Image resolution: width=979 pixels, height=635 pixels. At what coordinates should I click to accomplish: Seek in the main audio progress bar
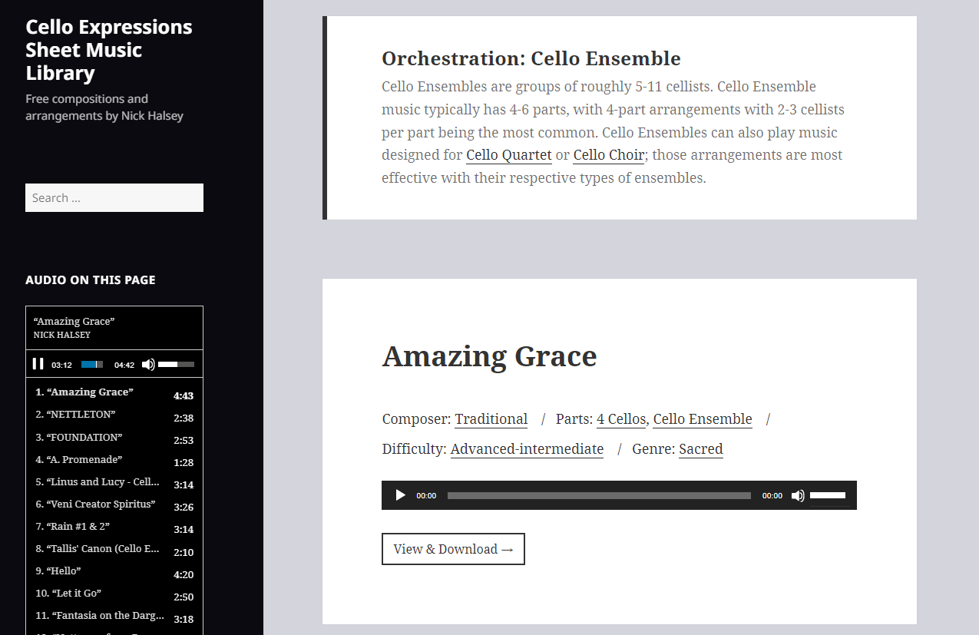tap(599, 495)
